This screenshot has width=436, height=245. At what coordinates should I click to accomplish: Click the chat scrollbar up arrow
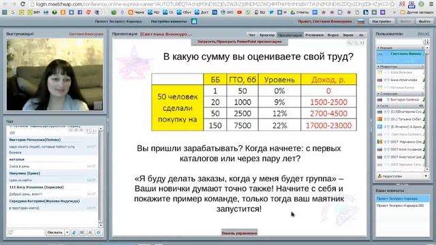[101, 129]
